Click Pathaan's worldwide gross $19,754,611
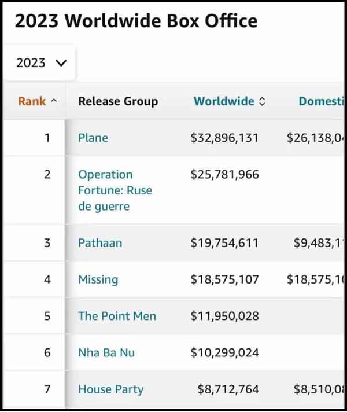Viewport: 347px width, 412px height. pyautogui.click(x=224, y=242)
